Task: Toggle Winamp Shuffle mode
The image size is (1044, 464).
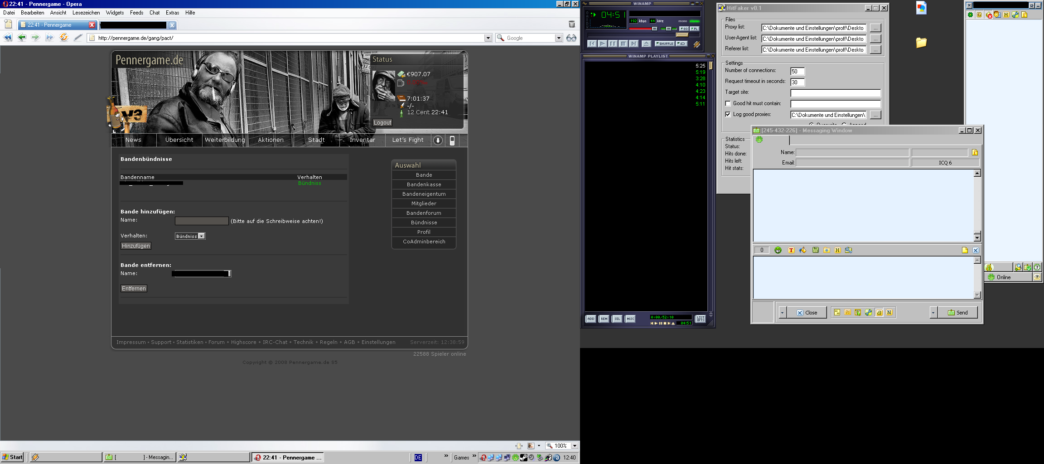Action: [664, 43]
